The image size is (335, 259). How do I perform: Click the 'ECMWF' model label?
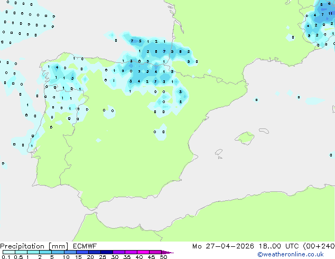[85, 246]
